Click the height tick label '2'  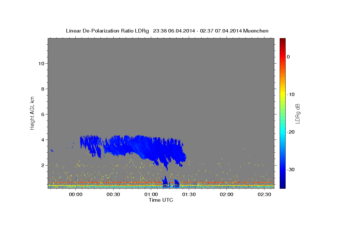43,165
